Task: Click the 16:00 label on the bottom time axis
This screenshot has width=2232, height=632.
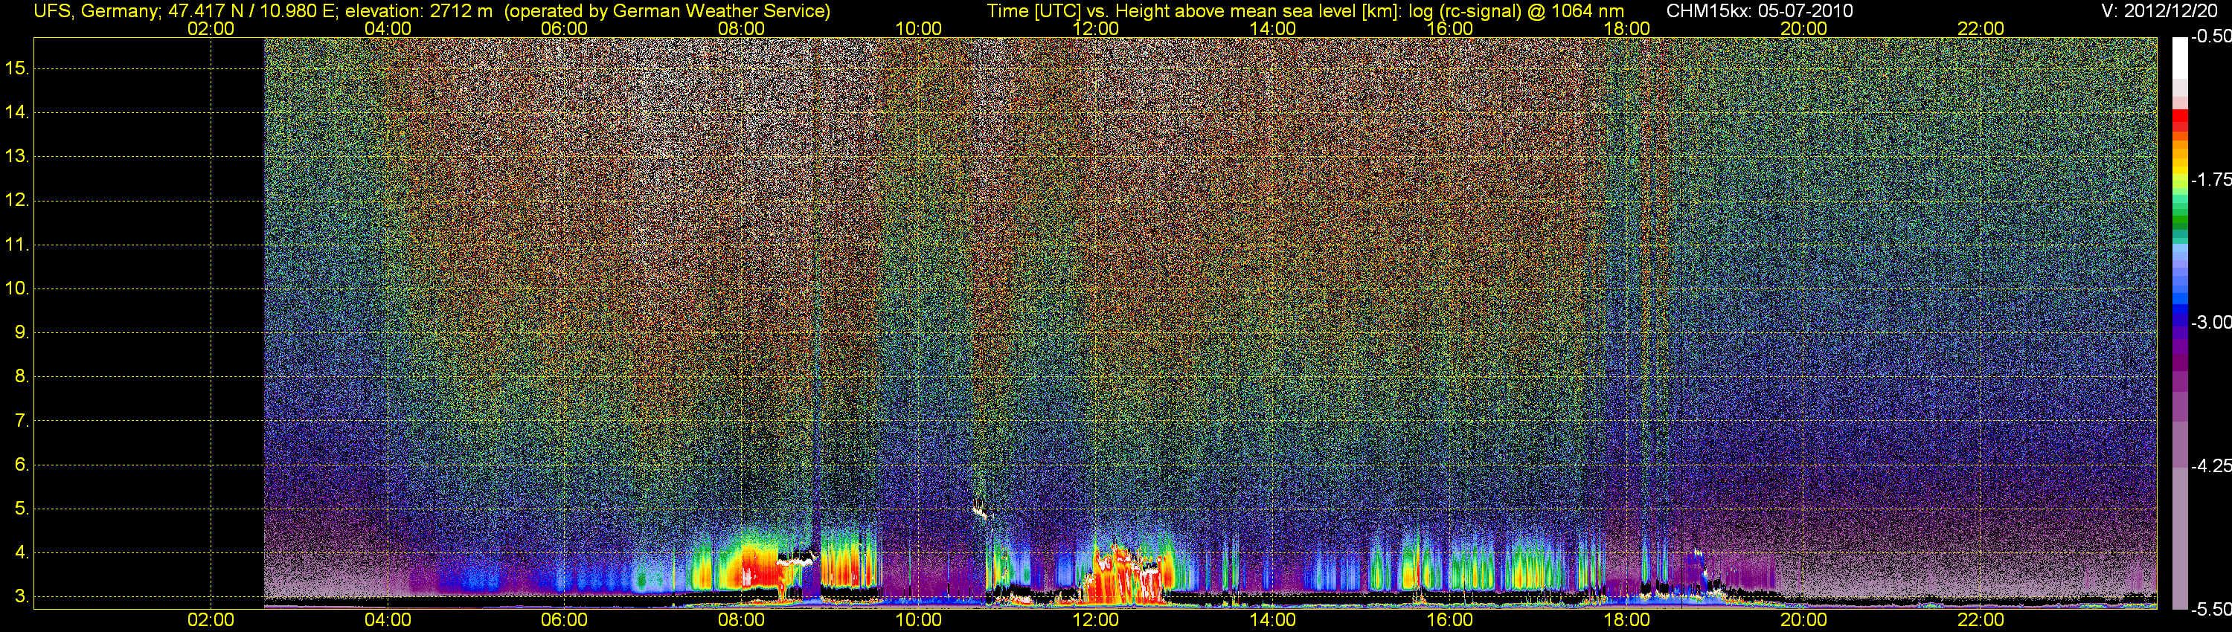Action: (x=1449, y=620)
